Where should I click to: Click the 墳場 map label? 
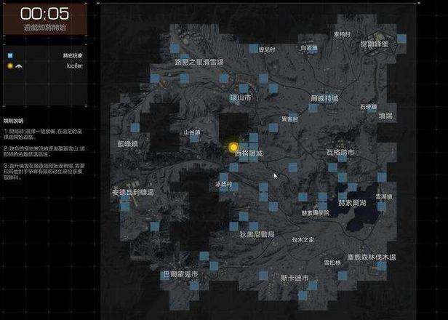[x=385, y=116]
